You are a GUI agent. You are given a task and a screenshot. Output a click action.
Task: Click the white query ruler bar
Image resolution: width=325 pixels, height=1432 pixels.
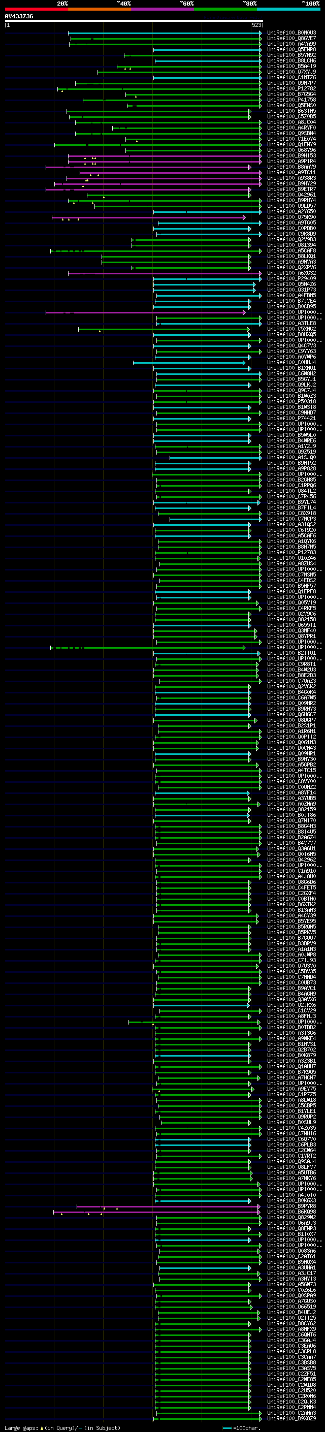(134, 21)
